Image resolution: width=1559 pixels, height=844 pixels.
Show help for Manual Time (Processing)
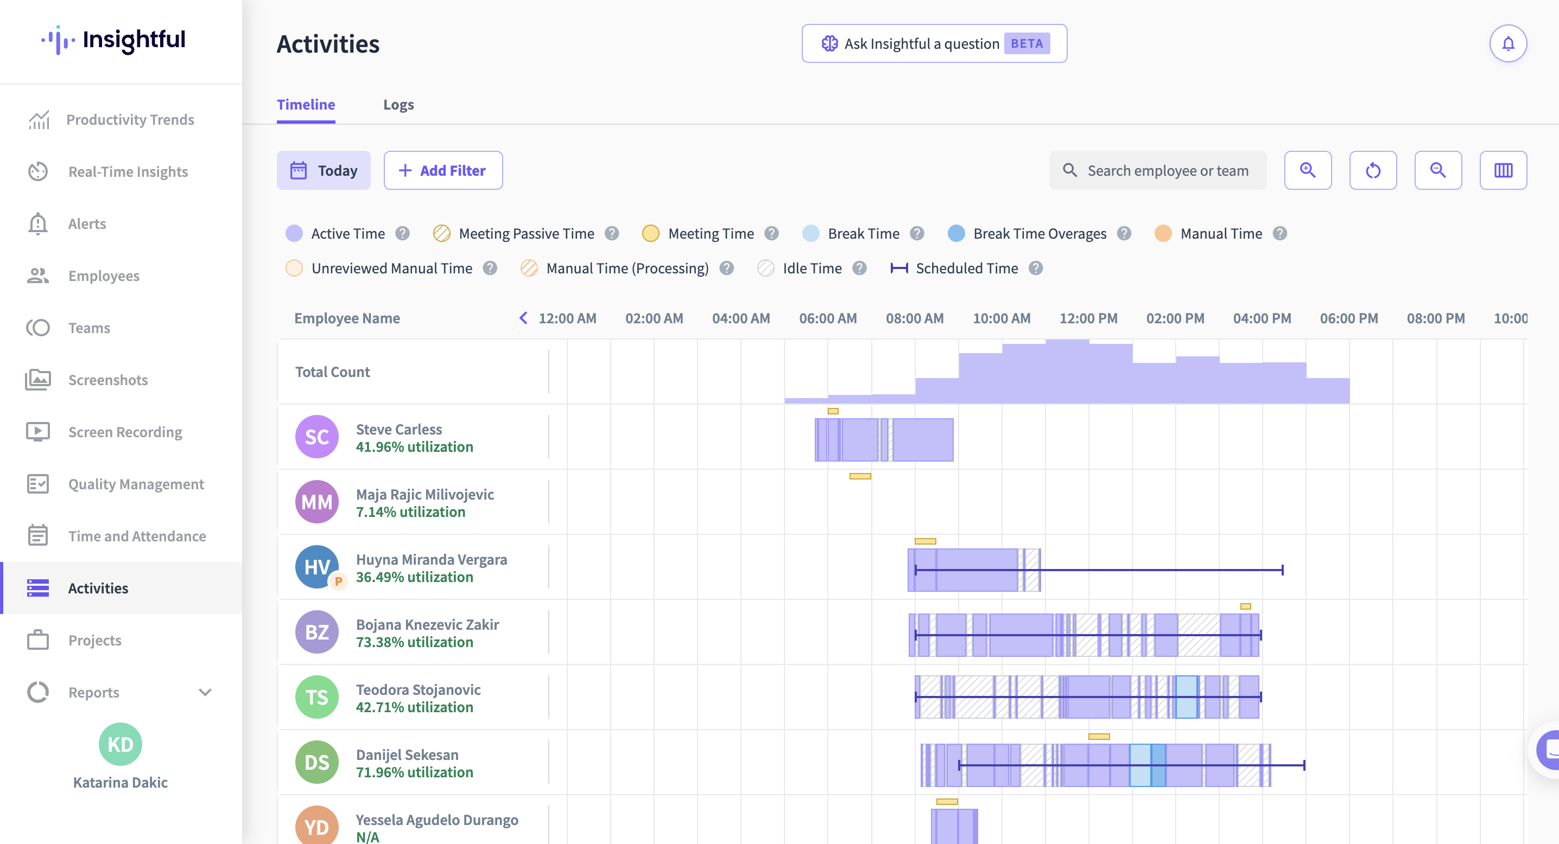[727, 268]
